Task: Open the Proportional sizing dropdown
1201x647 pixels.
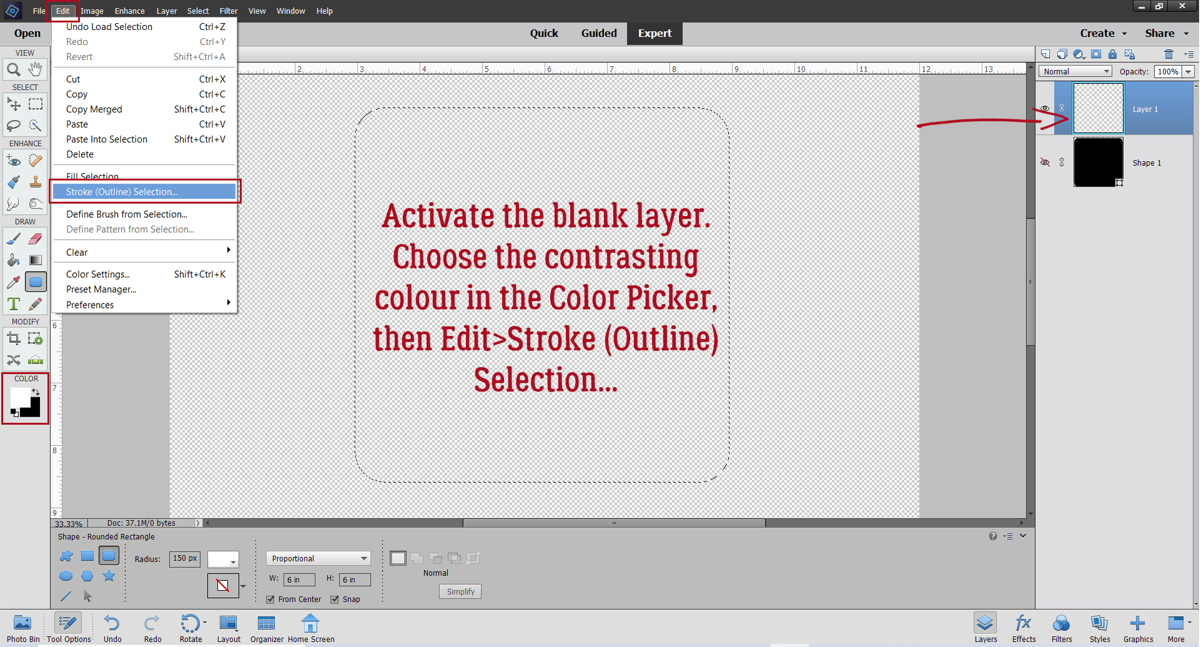Action: [x=319, y=559]
